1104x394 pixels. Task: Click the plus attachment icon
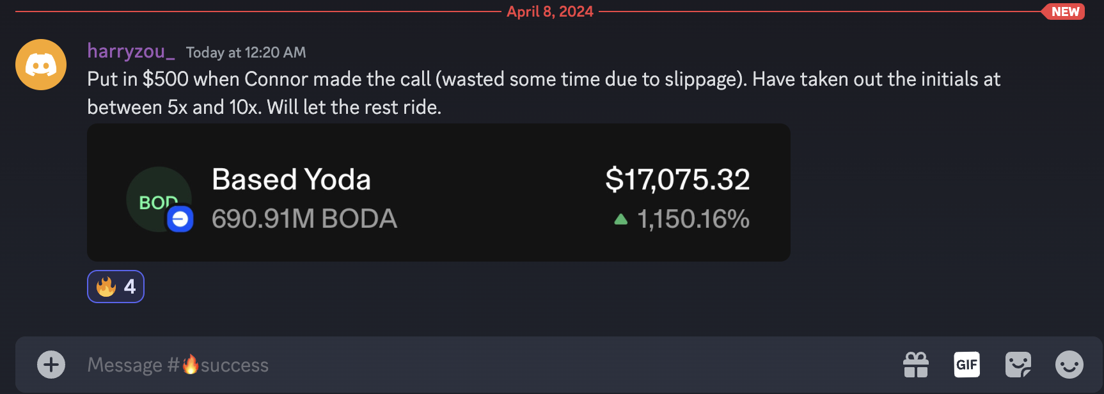[51, 365]
